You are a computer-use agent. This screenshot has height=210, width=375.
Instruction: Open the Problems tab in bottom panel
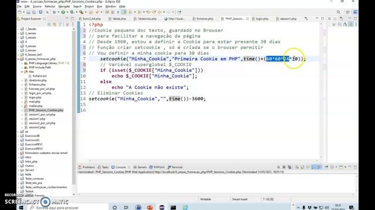(x=87, y=167)
